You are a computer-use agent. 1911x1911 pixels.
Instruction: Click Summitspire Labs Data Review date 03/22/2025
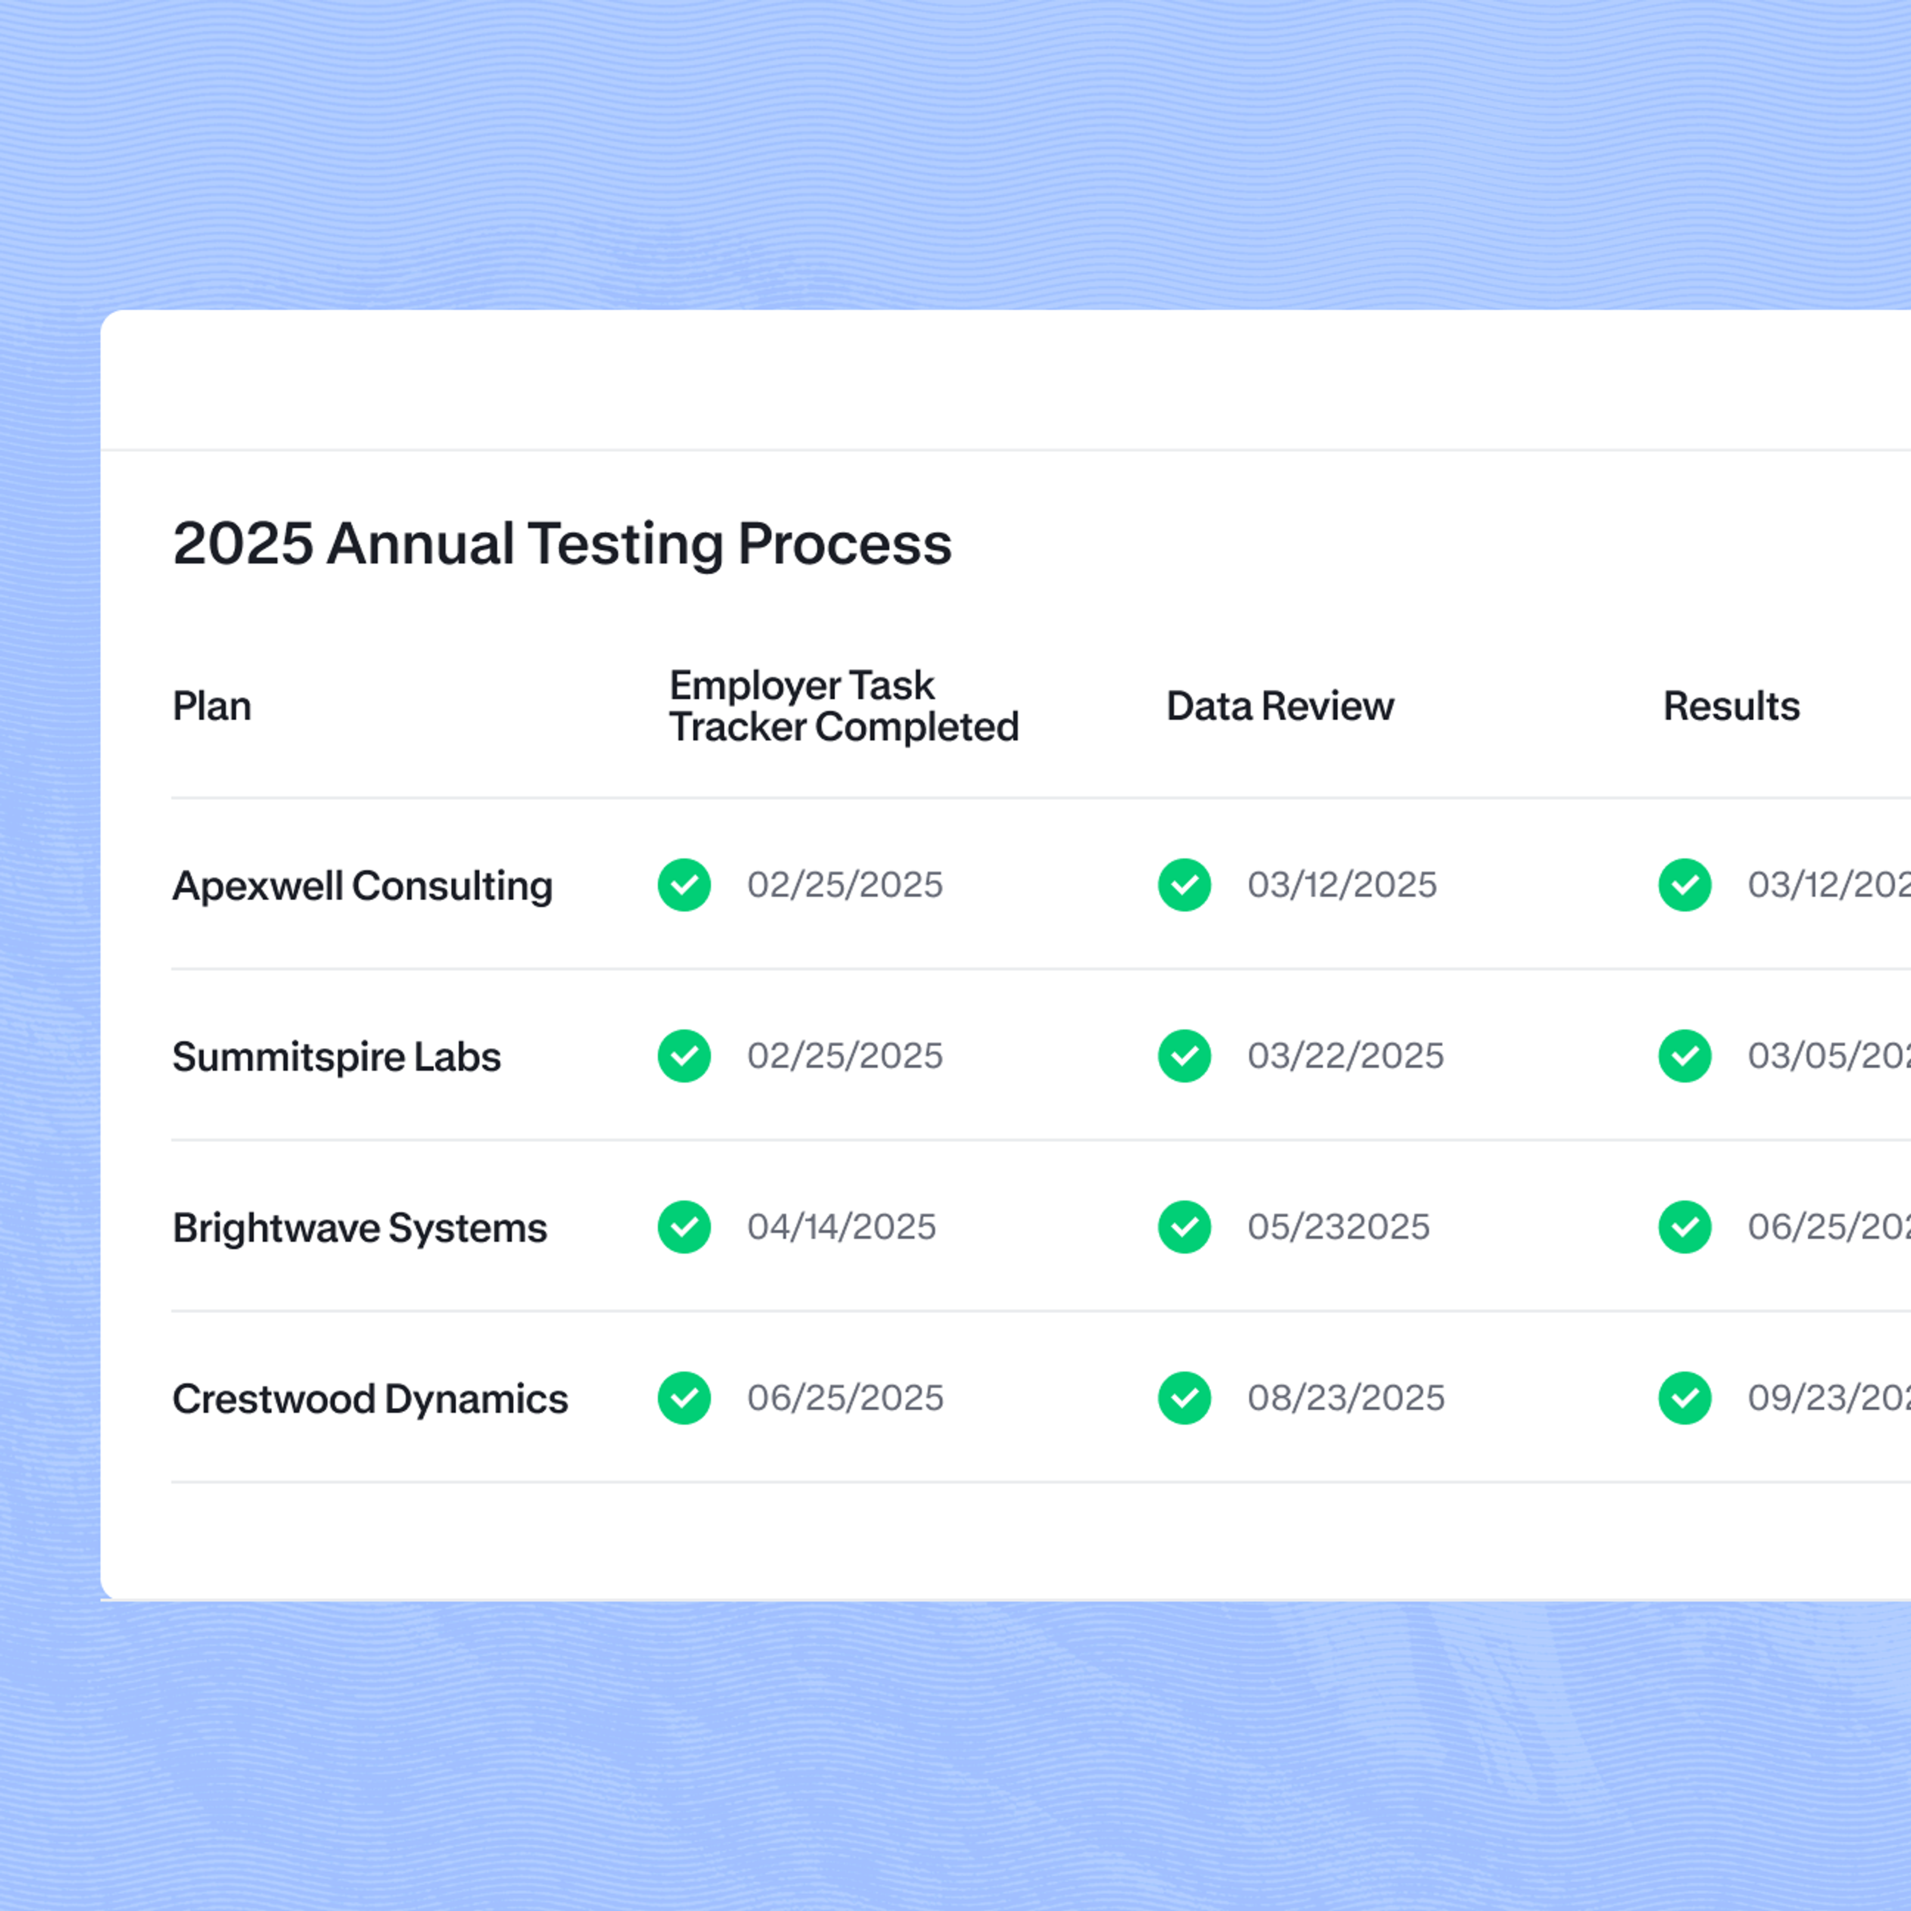tap(1345, 1055)
